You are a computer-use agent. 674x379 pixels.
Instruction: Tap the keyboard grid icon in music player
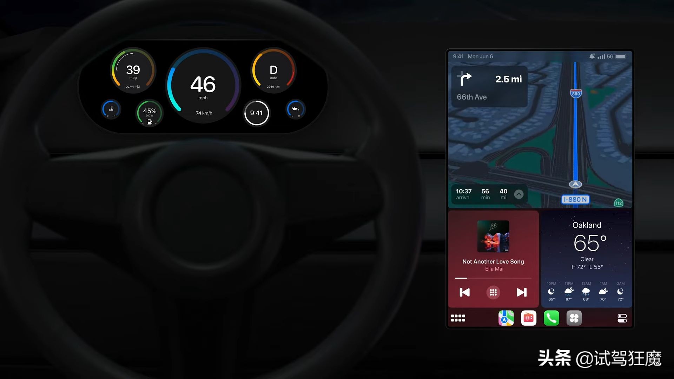[x=493, y=292]
